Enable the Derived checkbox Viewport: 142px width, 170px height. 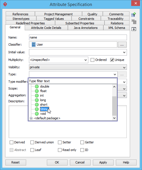tap(11, 142)
